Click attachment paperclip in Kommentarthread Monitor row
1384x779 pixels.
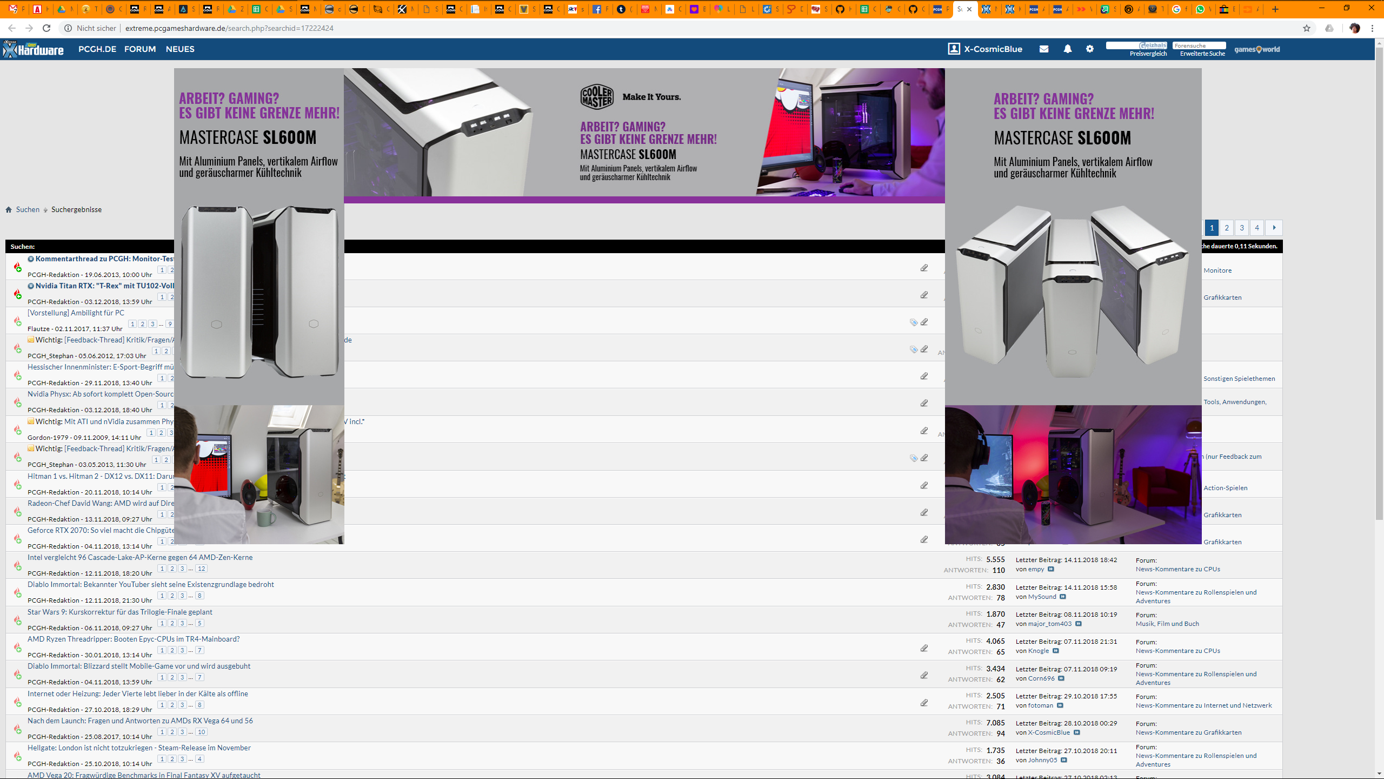point(924,268)
